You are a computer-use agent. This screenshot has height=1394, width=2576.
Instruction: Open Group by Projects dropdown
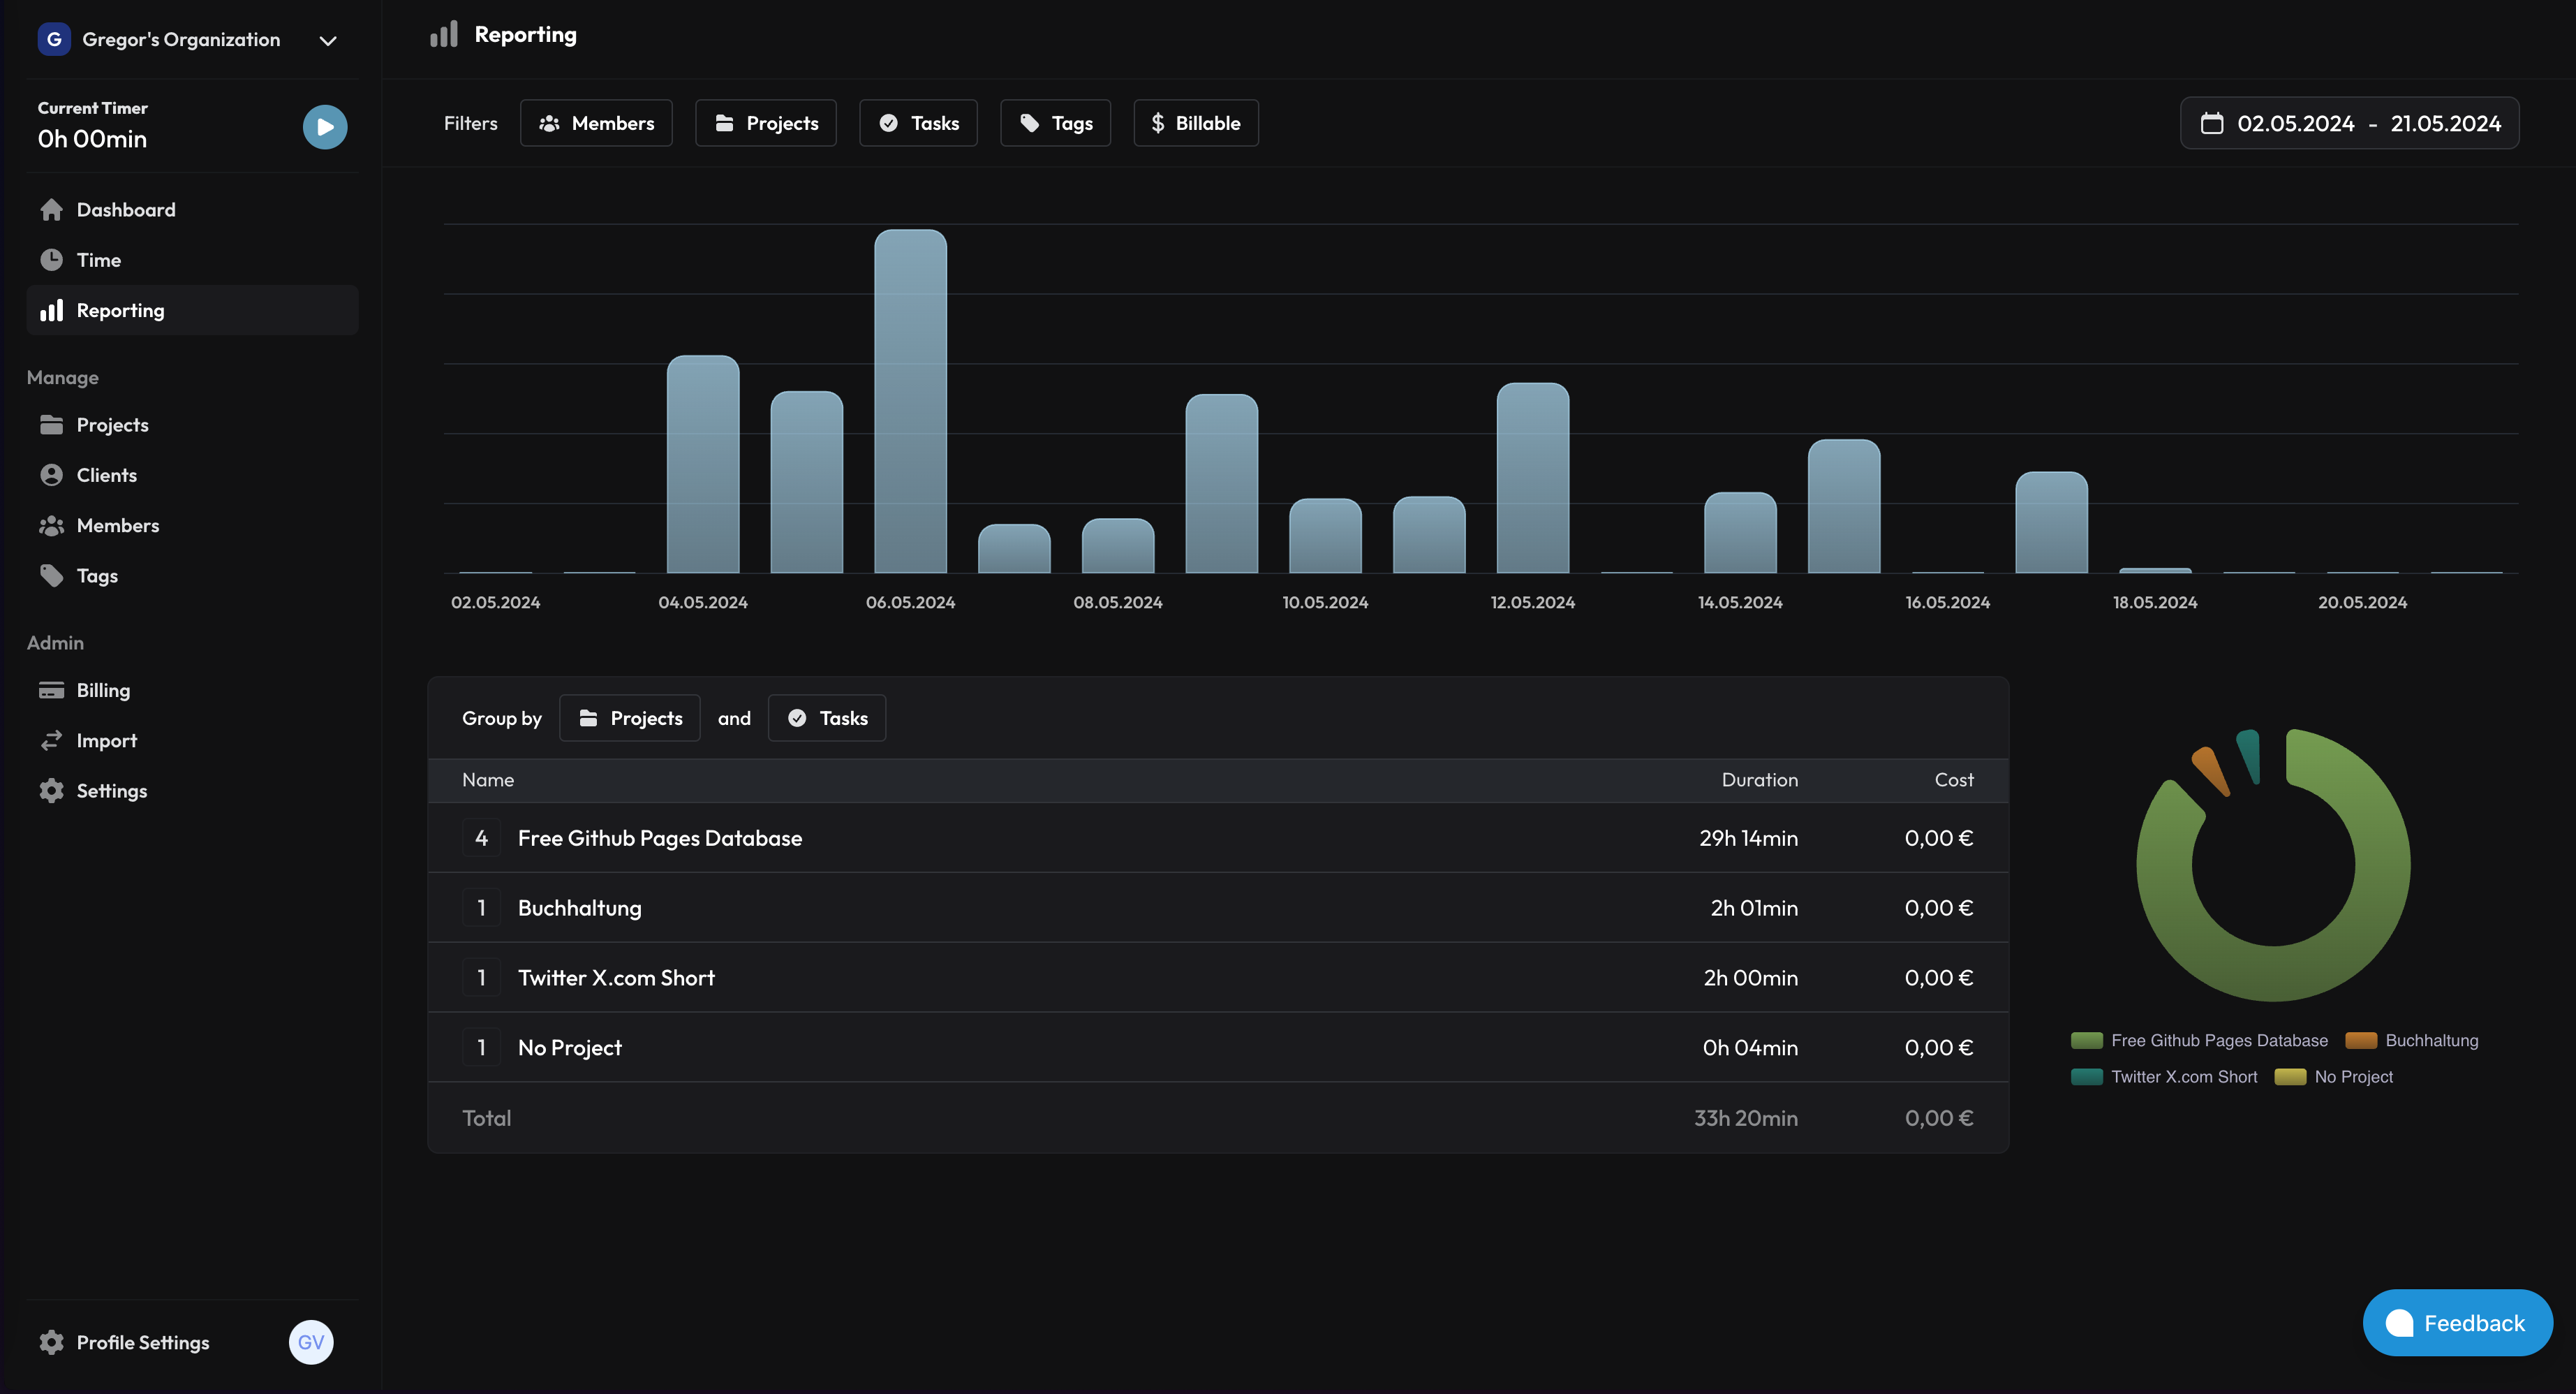click(629, 719)
